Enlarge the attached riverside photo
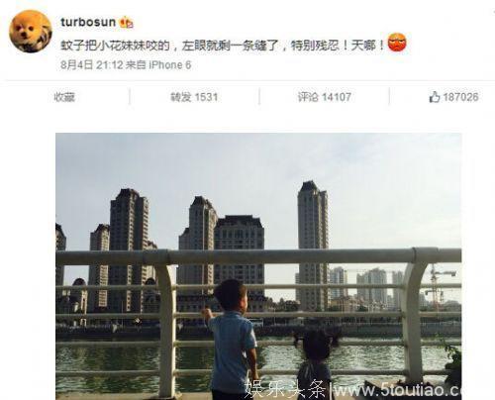The height and width of the screenshot is (400, 495). point(258,266)
